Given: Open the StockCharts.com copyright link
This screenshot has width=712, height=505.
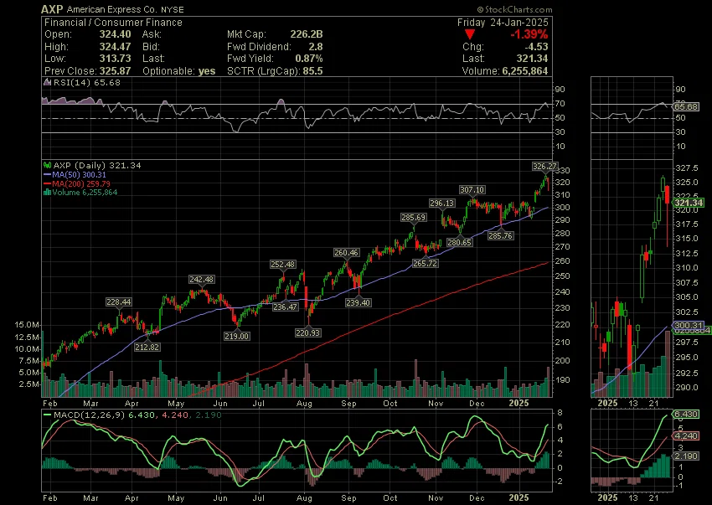Looking at the screenshot, I should (x=514, y=9).
